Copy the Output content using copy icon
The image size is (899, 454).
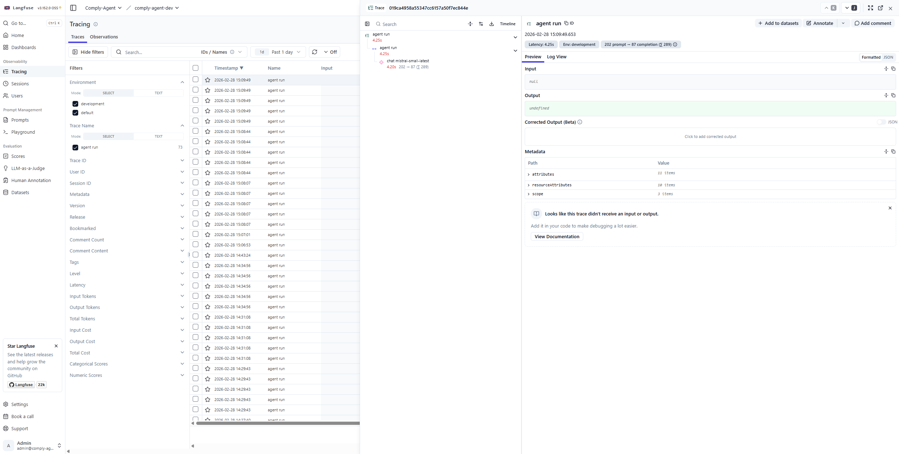point(893,95)
